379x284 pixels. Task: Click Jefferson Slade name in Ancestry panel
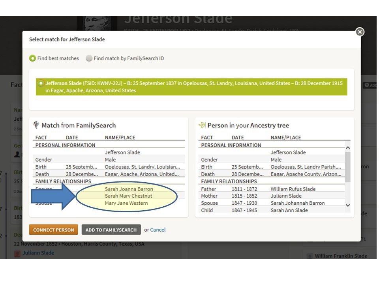click(288, 152)
